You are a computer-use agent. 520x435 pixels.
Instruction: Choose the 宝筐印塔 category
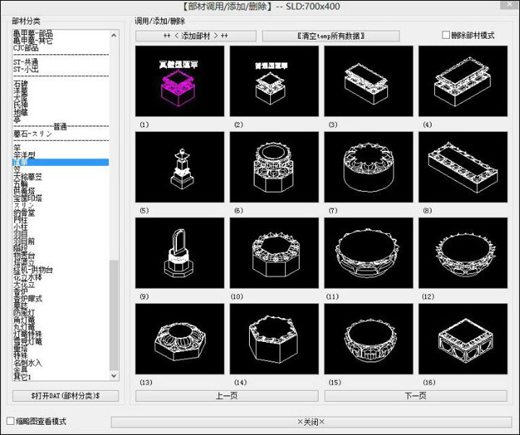tap(27, 198)
